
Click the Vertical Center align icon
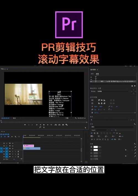[x=92, y=100]
